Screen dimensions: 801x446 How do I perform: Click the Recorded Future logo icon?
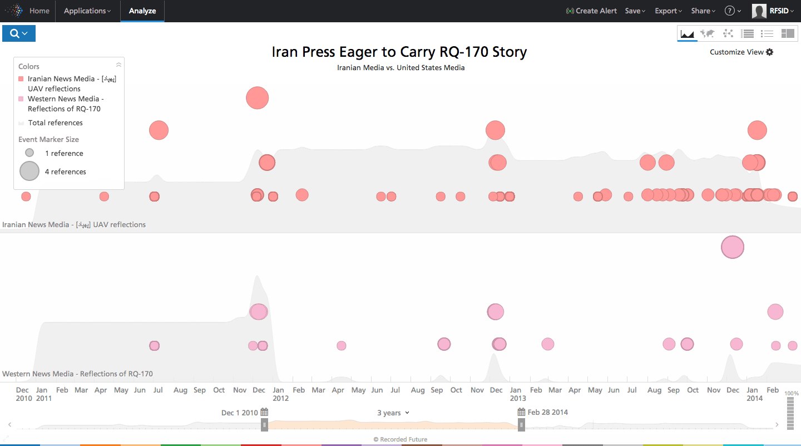click(14, 11)
